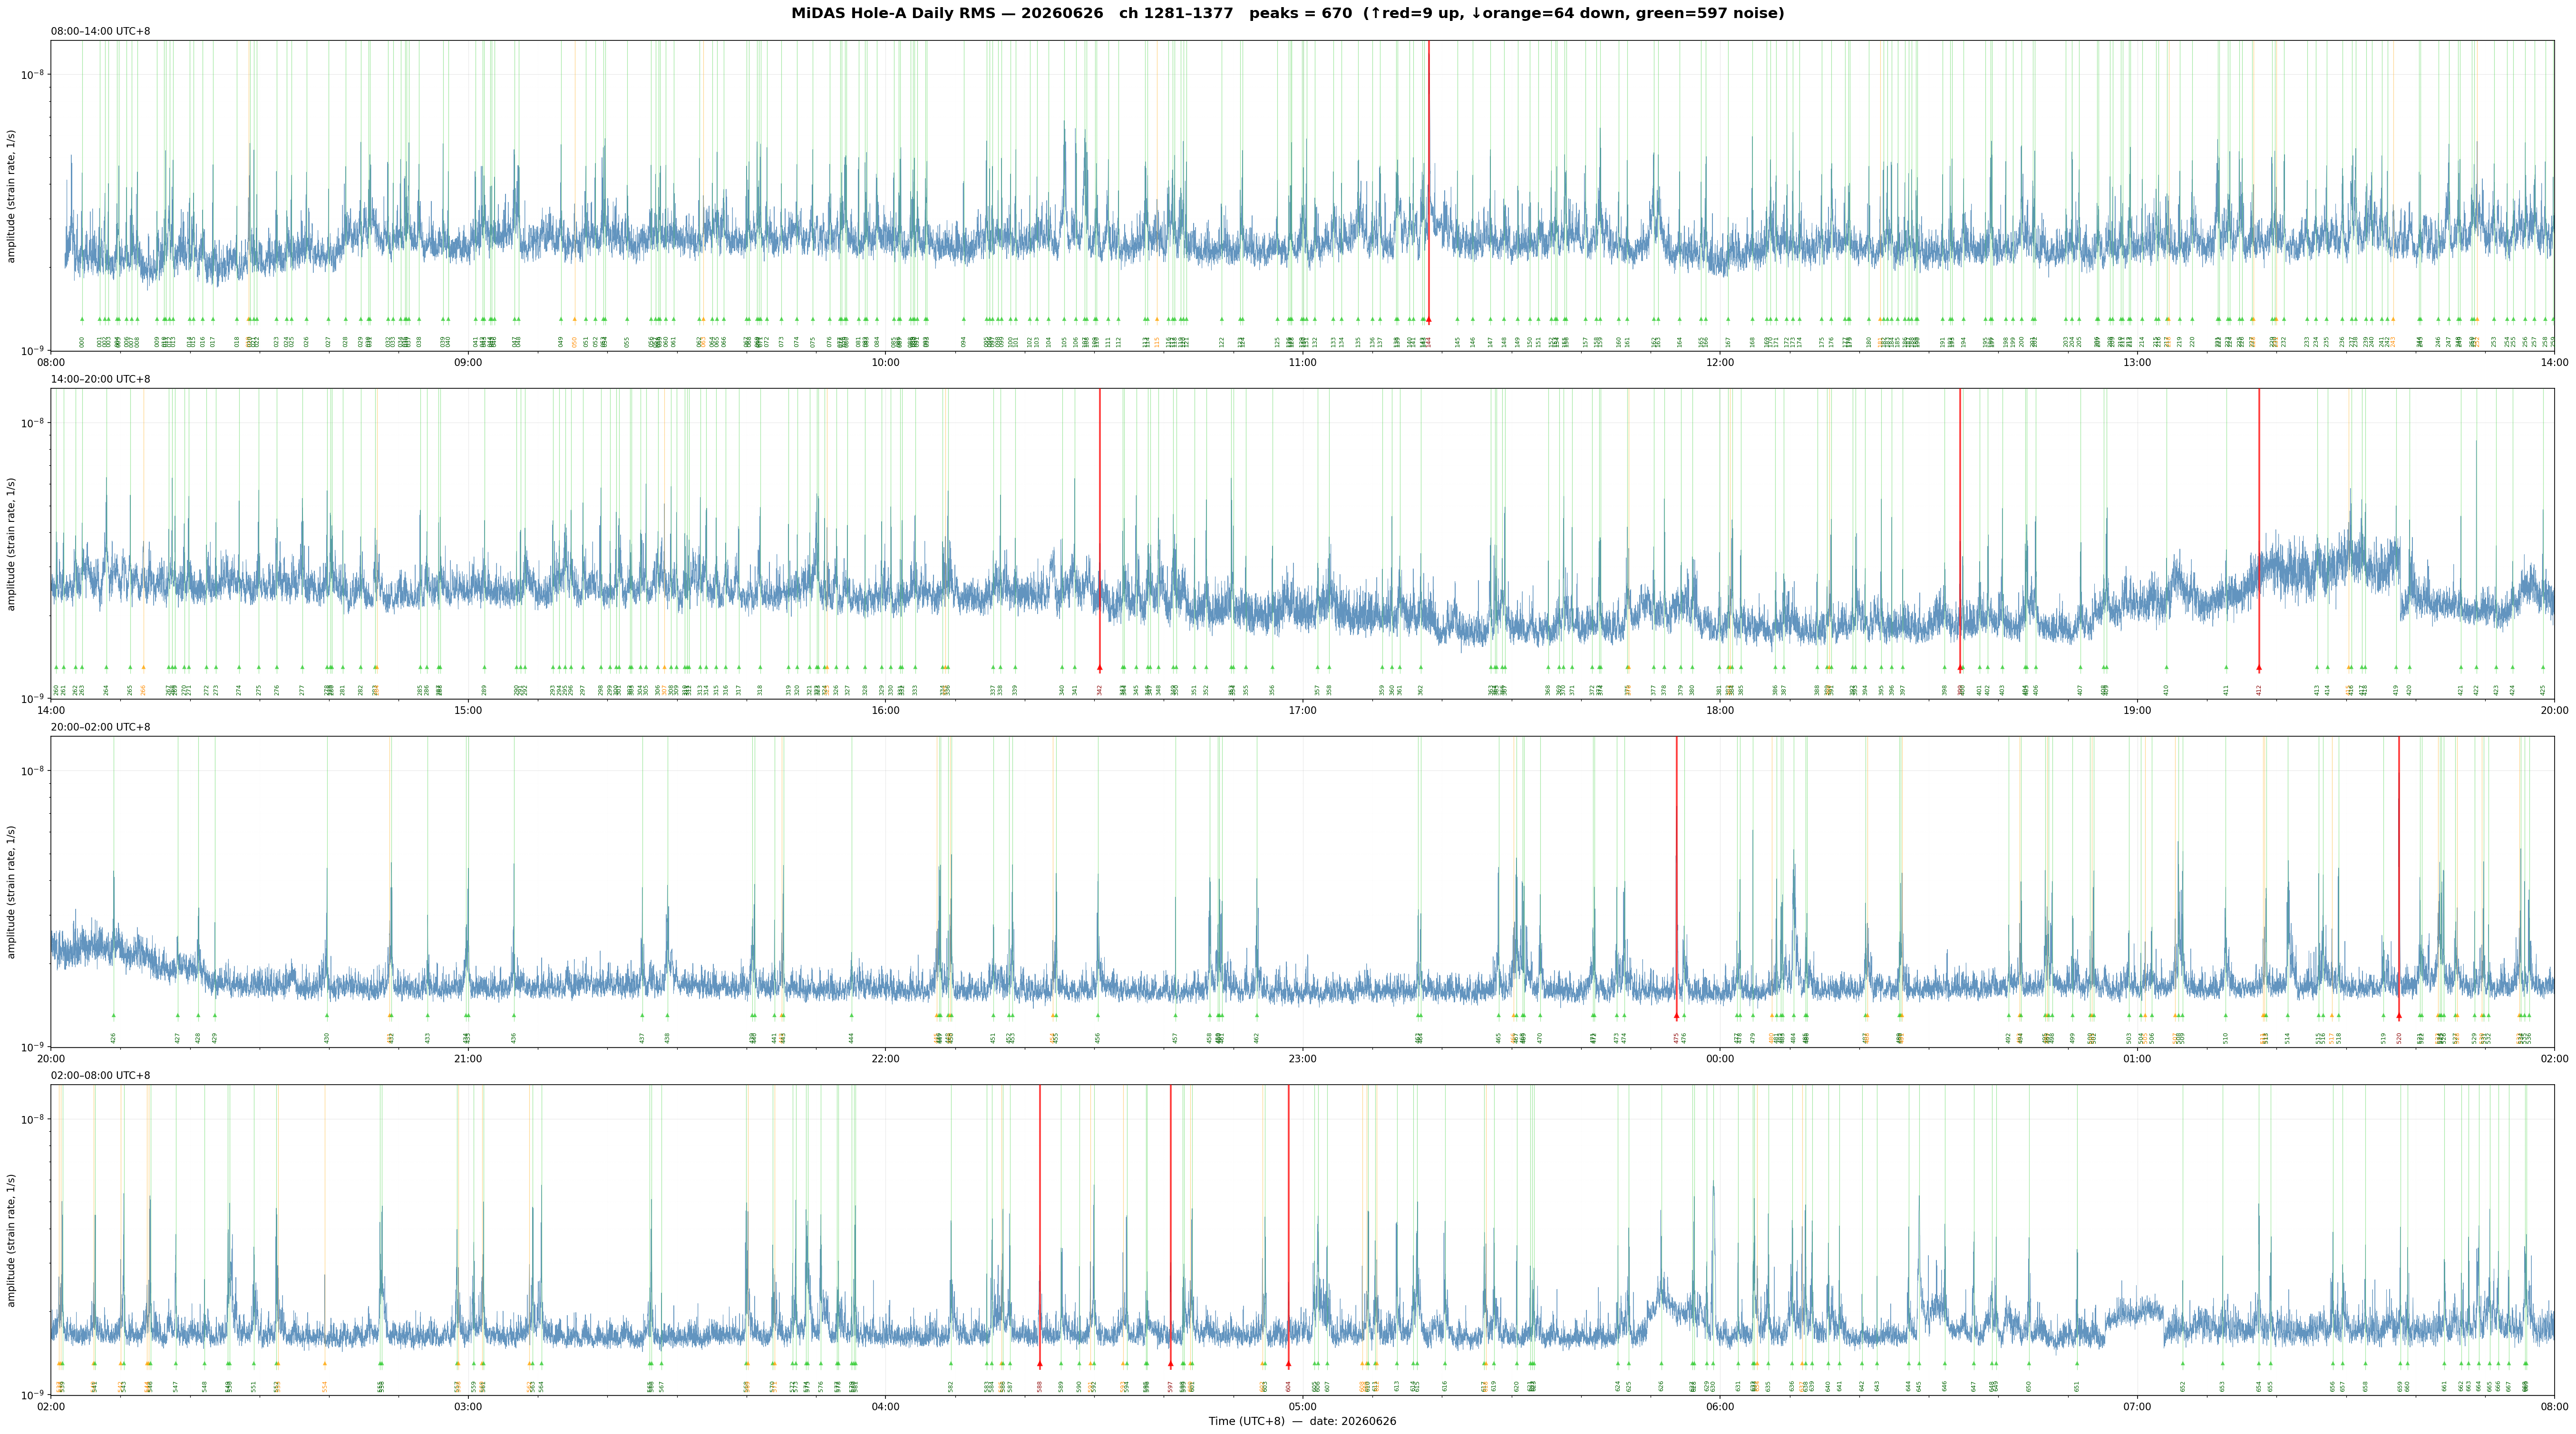Image resolution: width=2576 pixels, height=1434 pixels.
Task: Click the 01:00 time tick label
Action: click(2137, 1058)
